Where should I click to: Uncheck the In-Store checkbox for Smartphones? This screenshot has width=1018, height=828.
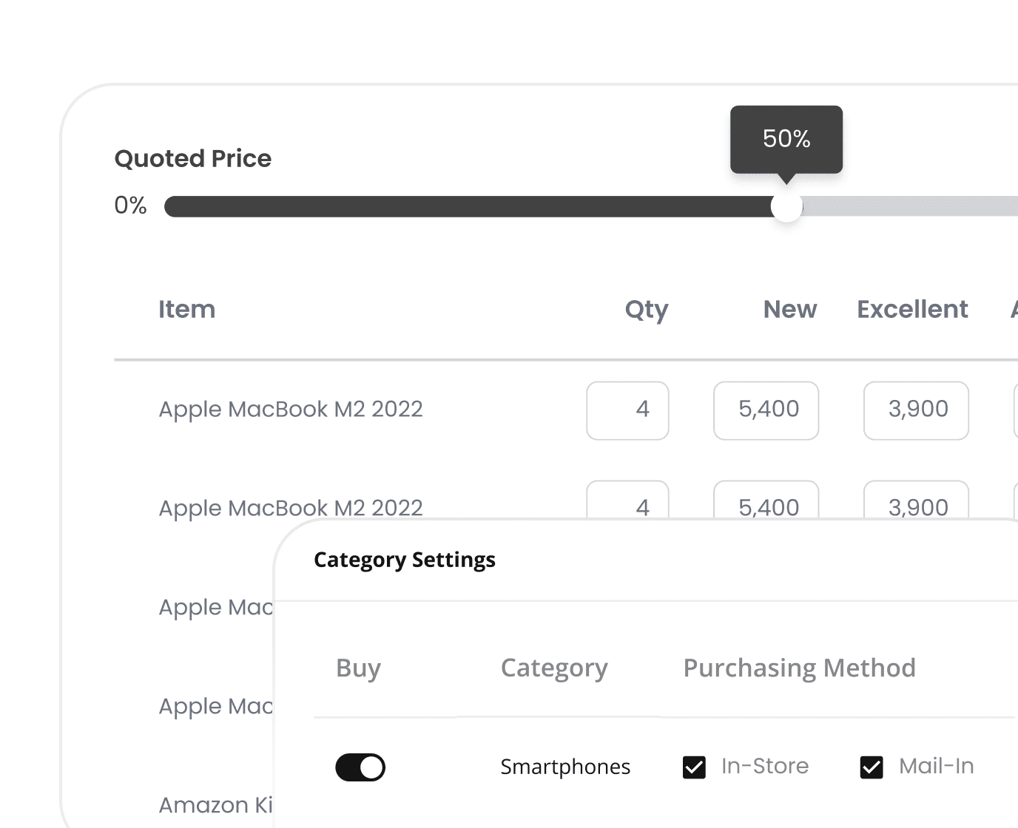(694, 767)
